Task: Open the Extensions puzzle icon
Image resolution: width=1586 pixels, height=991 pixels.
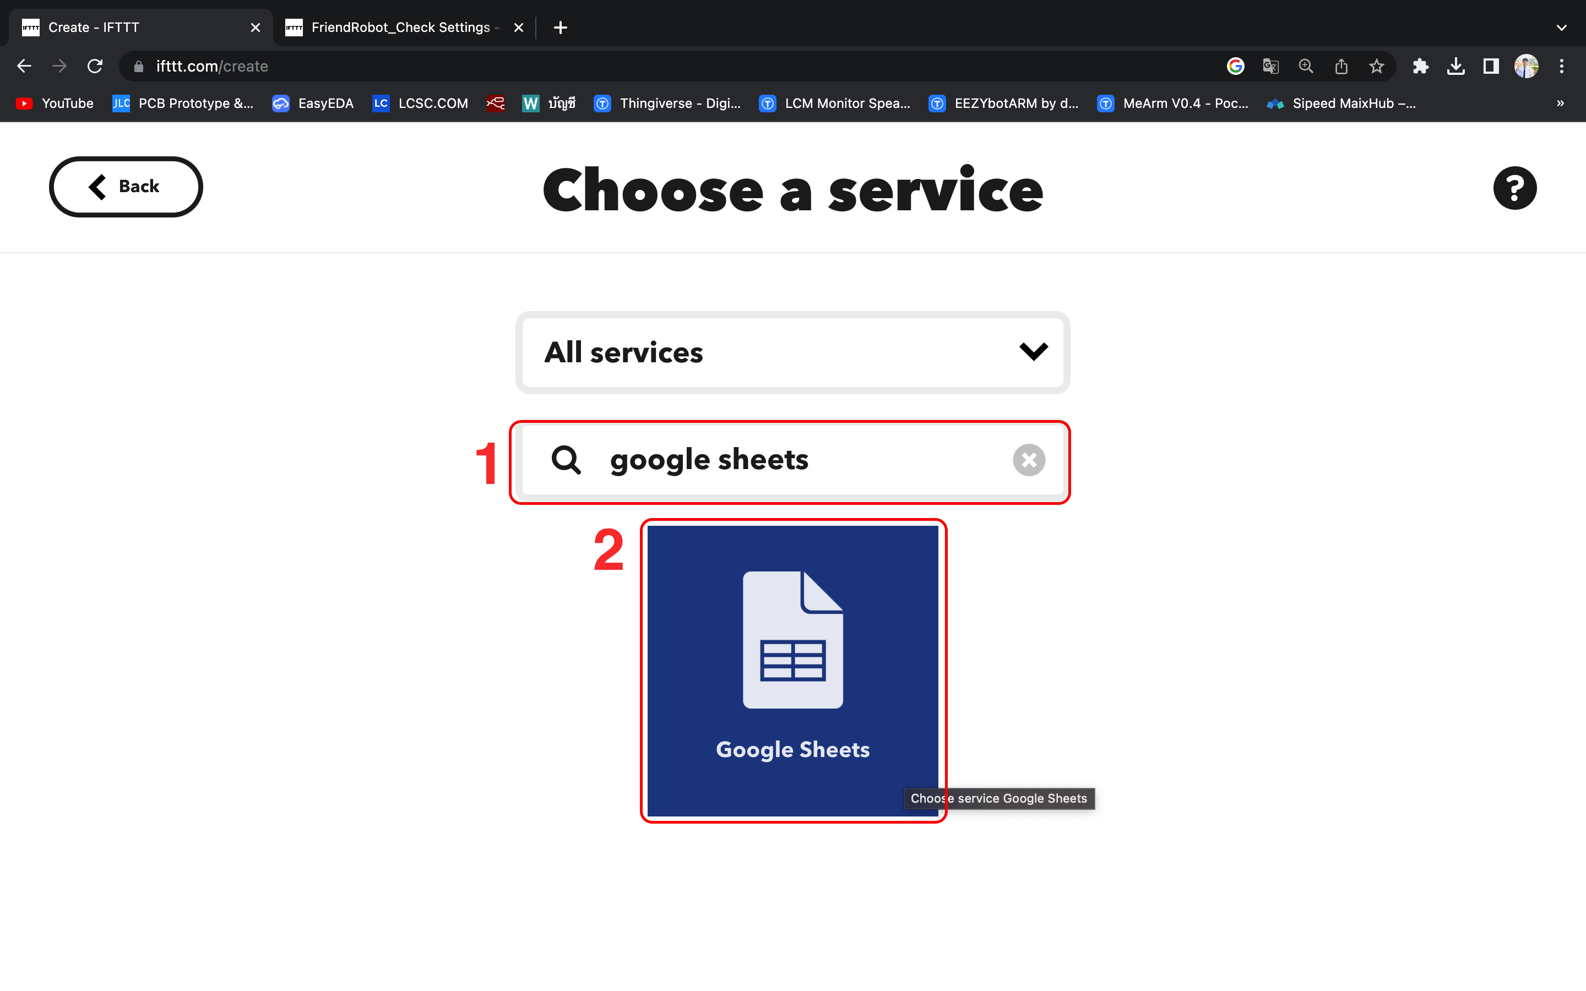Action: click(1420, 66)
